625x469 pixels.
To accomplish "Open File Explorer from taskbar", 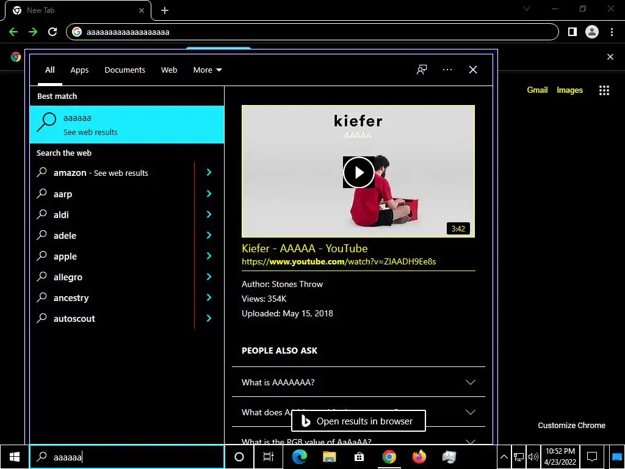I will [x=329, y=457].
